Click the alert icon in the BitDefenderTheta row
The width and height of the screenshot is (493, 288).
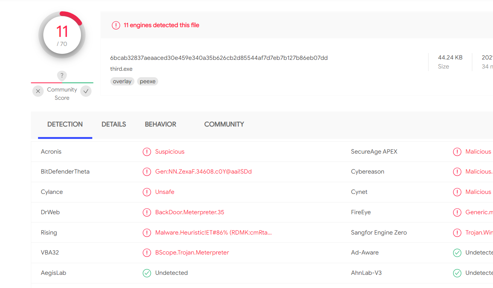pyautogui.click(x=147, y=172)
